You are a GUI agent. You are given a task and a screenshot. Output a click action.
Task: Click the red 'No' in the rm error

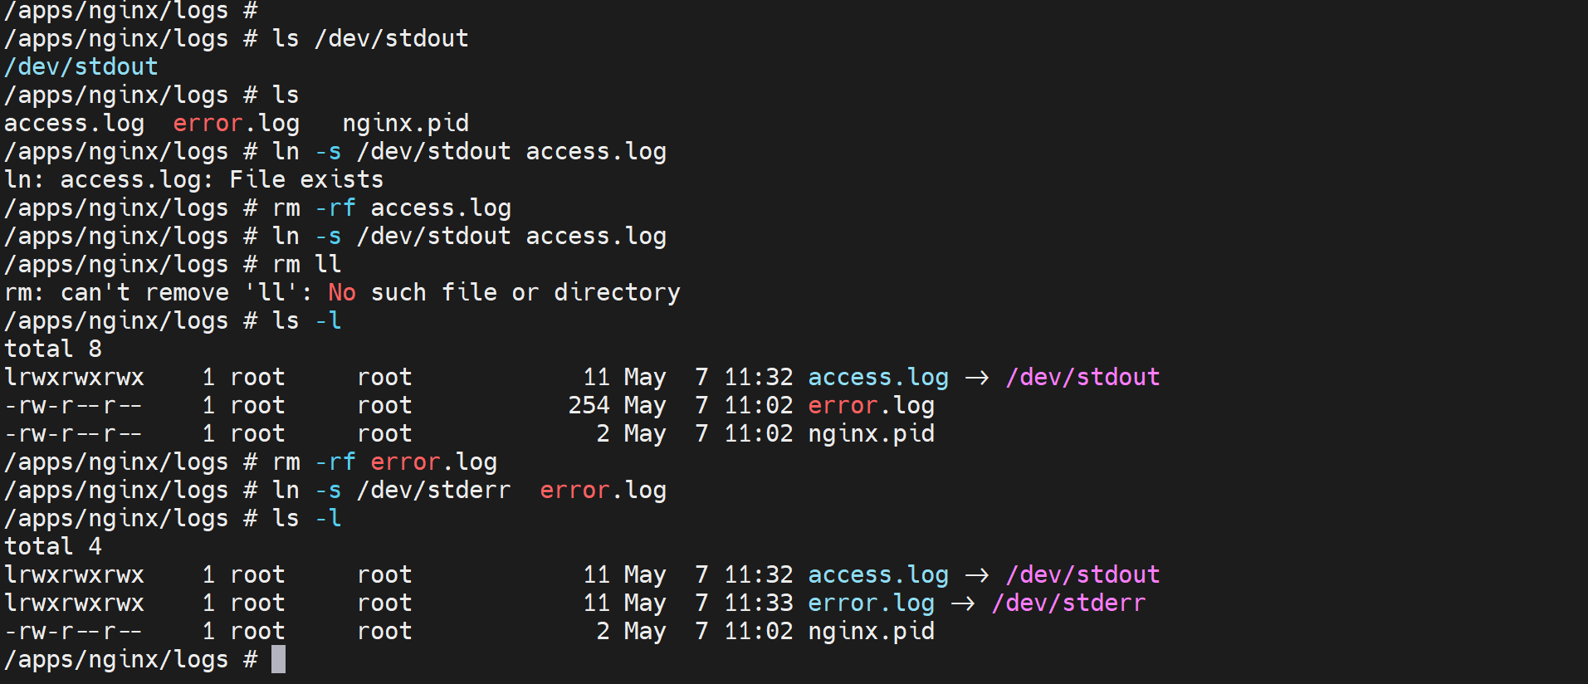[341, 292]
